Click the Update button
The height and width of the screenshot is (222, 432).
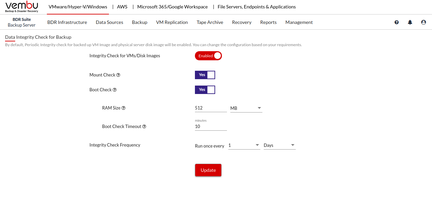pyautogui.click(x=208, y=170)
